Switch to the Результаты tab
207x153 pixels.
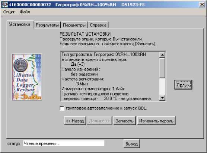coord(47,25)
